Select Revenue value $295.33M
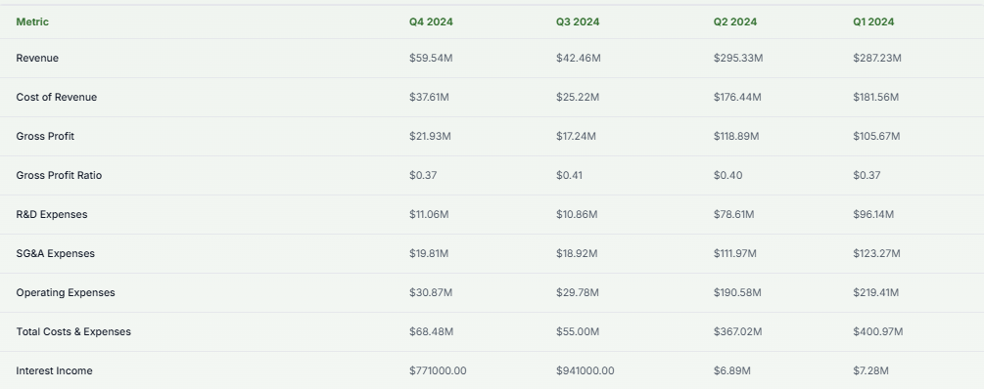 tap(738, 59)
